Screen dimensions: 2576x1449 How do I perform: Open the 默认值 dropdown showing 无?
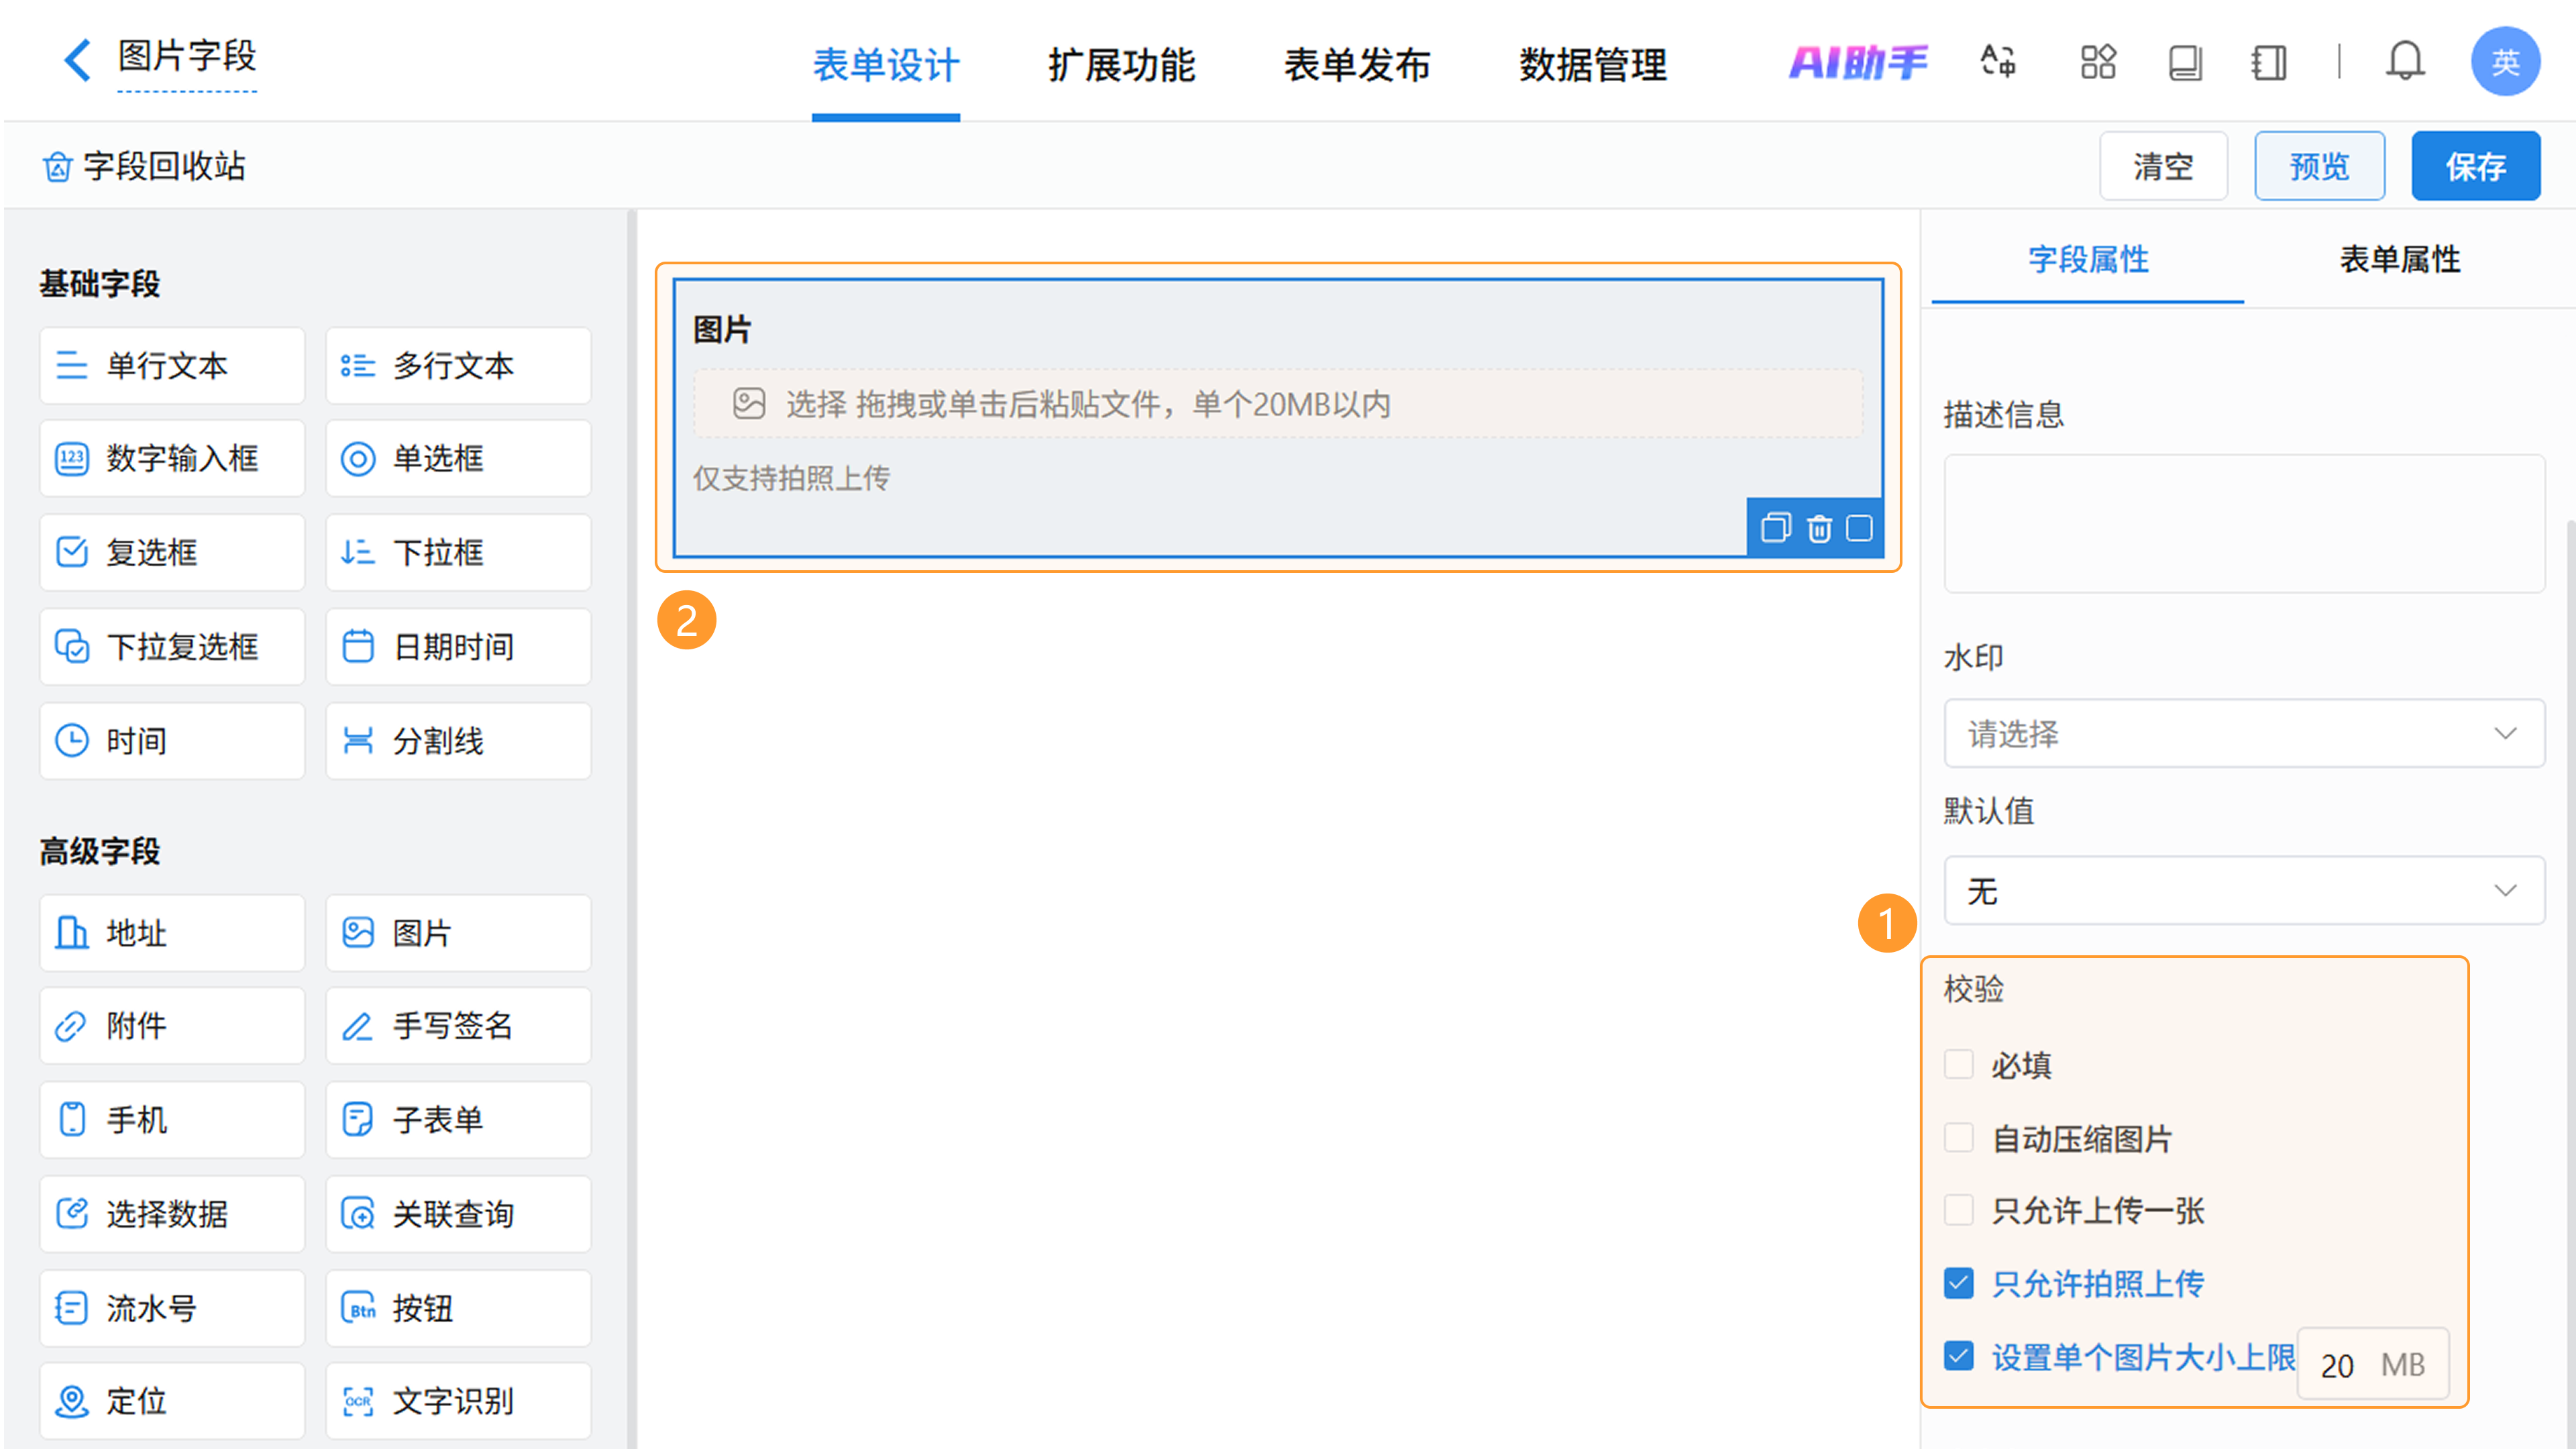[x=2243, y=890]
